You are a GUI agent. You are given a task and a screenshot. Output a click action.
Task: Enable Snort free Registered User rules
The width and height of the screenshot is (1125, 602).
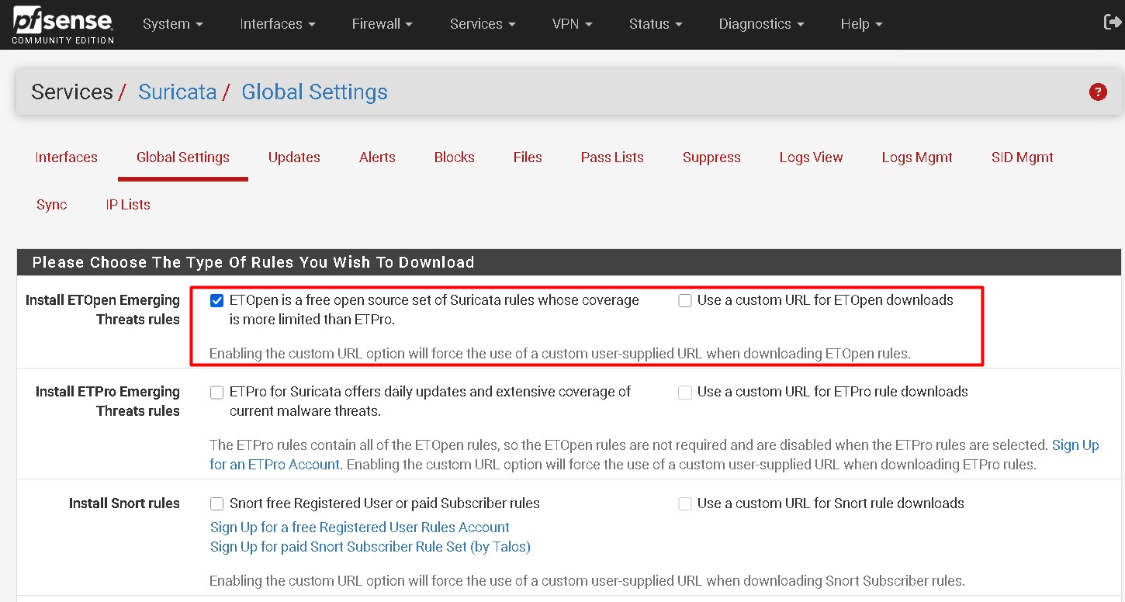pyautogui.click(x=216, y=503)
